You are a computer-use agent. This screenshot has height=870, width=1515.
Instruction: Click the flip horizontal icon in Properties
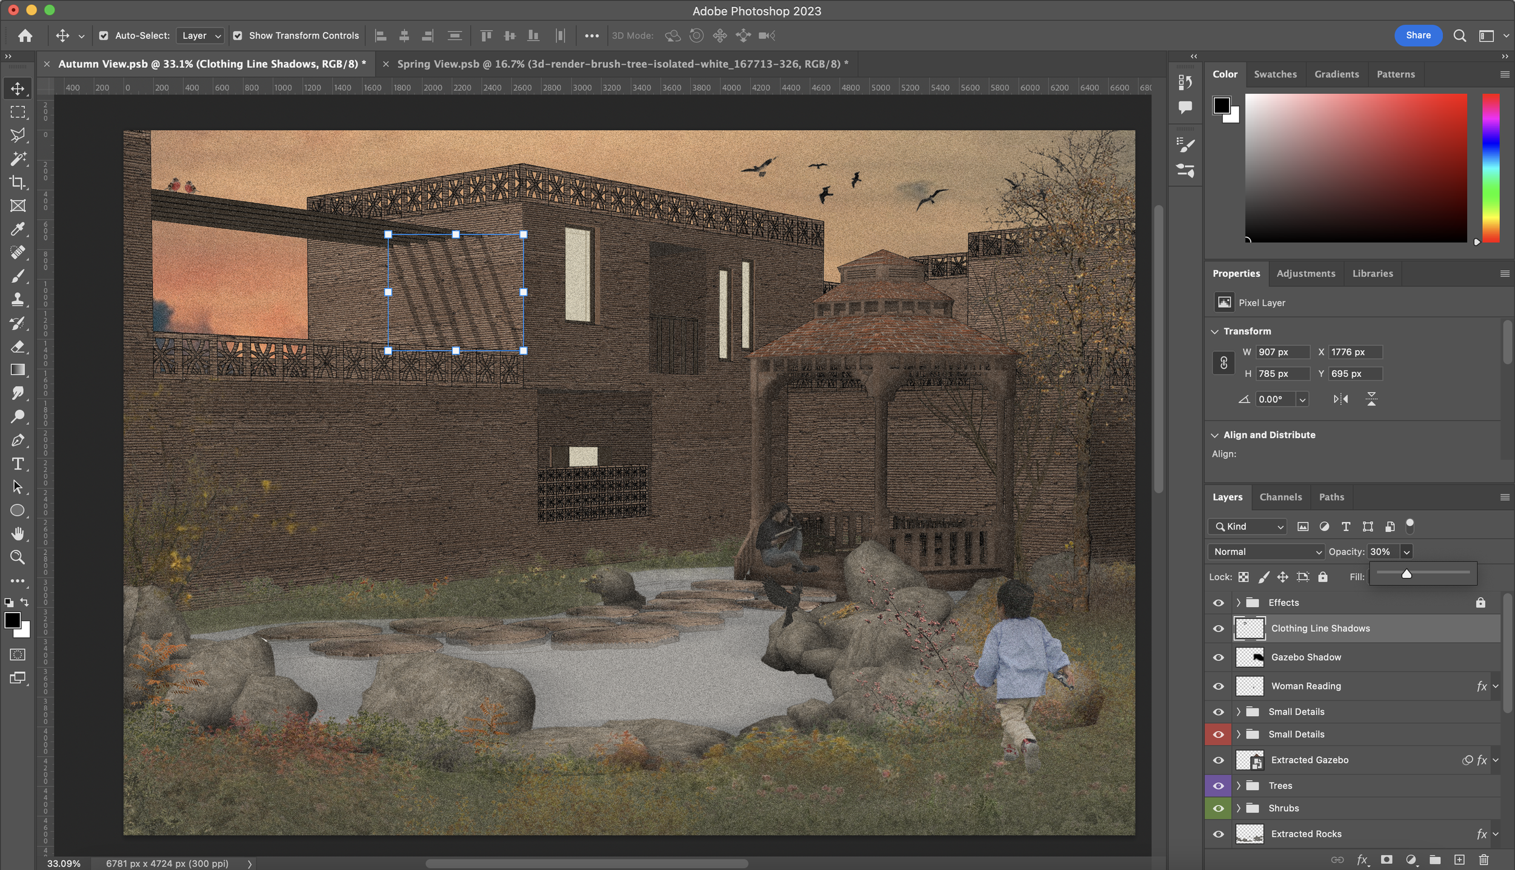(x=1340, y=399)
